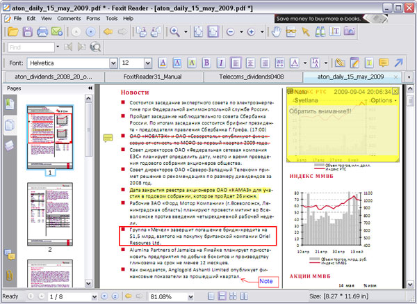Pick the arrow selection (annotation) tool
This screenshot has height=304, width=417.
click(x=306, y=32)
